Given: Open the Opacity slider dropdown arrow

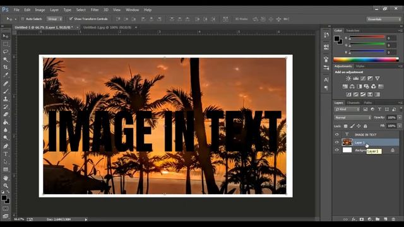Looking at the screenshot, I should tap(400, 118).
